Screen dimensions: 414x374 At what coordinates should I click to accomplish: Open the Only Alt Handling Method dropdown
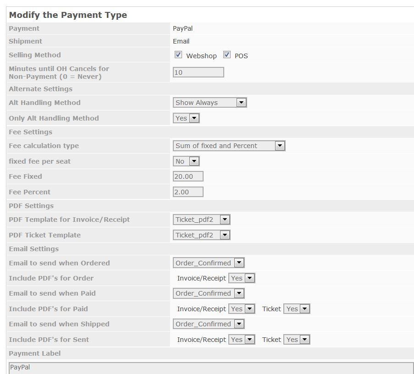tap(186, 118)
